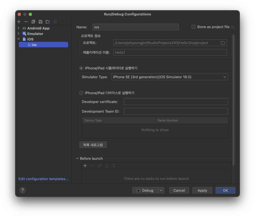Cancel the dialog
Screen dimensions: 255x217
(179, 190)
